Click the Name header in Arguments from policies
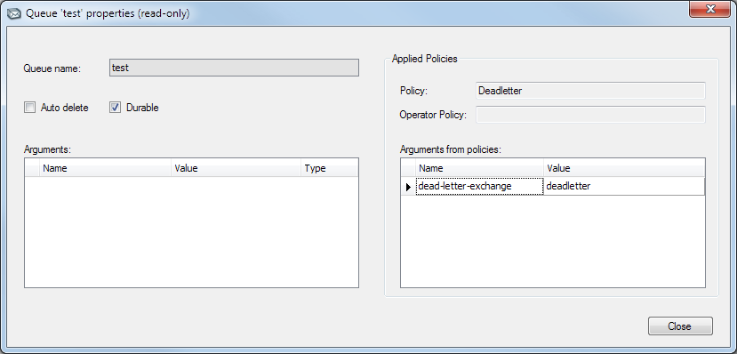Image resolution: width=737 pixels, height=354 pixels. point(479,168)
